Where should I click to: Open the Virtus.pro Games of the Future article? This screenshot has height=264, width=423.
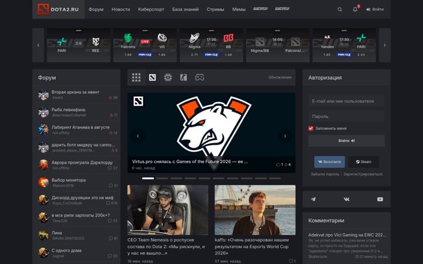point(190,162)
